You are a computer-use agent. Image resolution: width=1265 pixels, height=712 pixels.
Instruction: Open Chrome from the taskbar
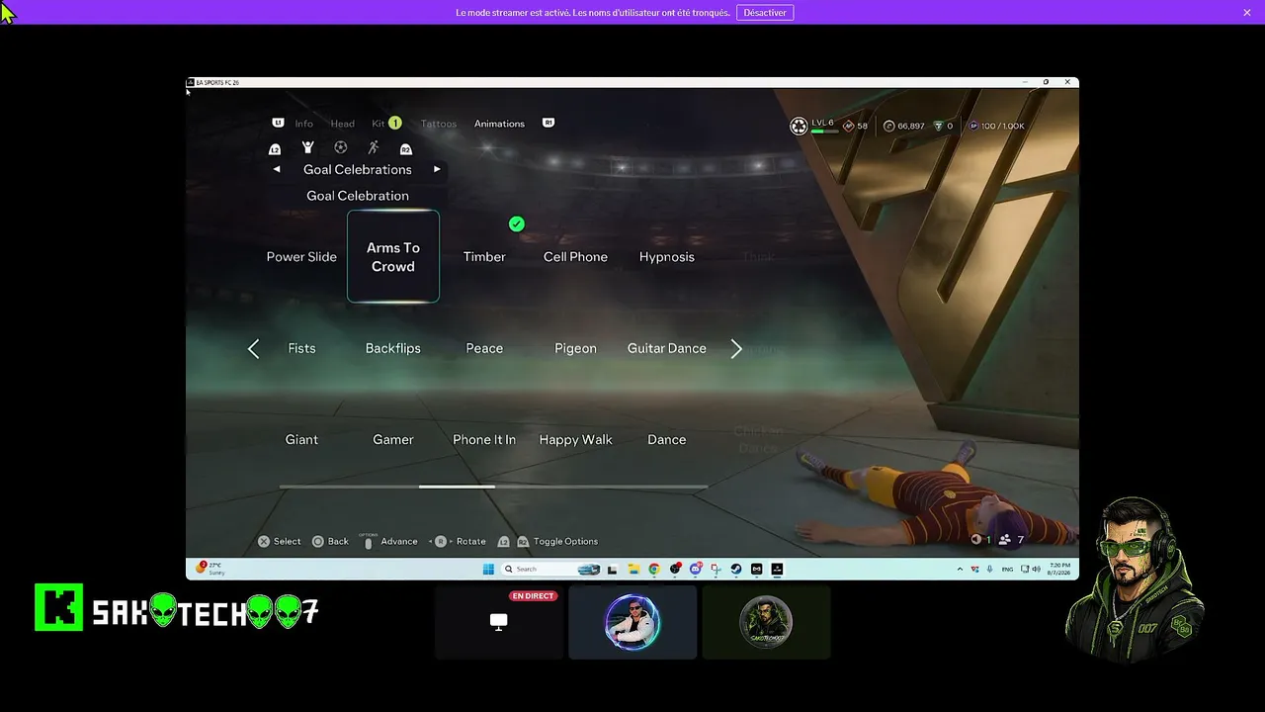tap(654, 569)
